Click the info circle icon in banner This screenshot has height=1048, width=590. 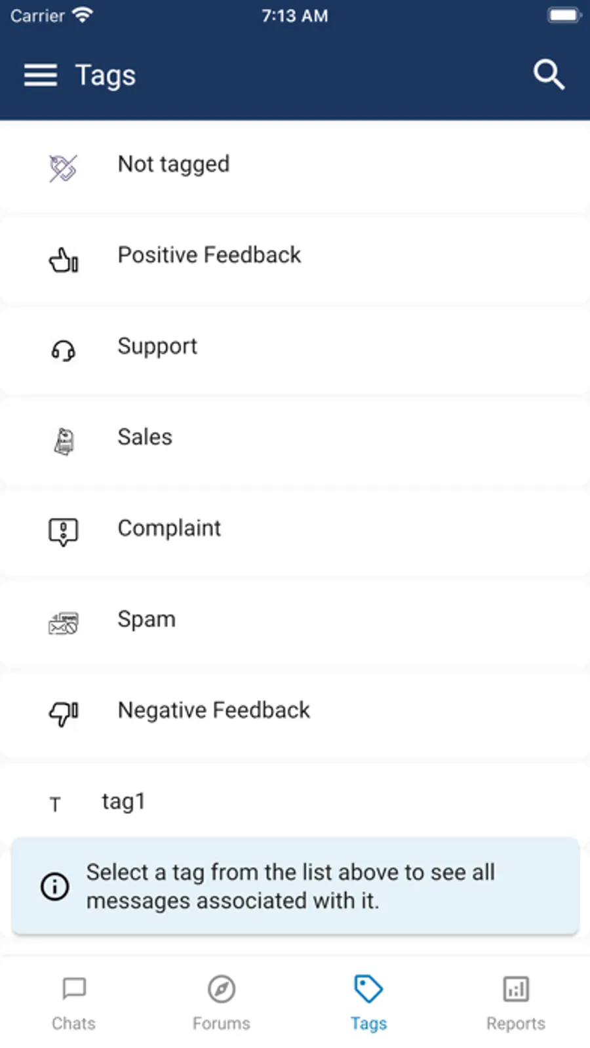click(55, 886)
